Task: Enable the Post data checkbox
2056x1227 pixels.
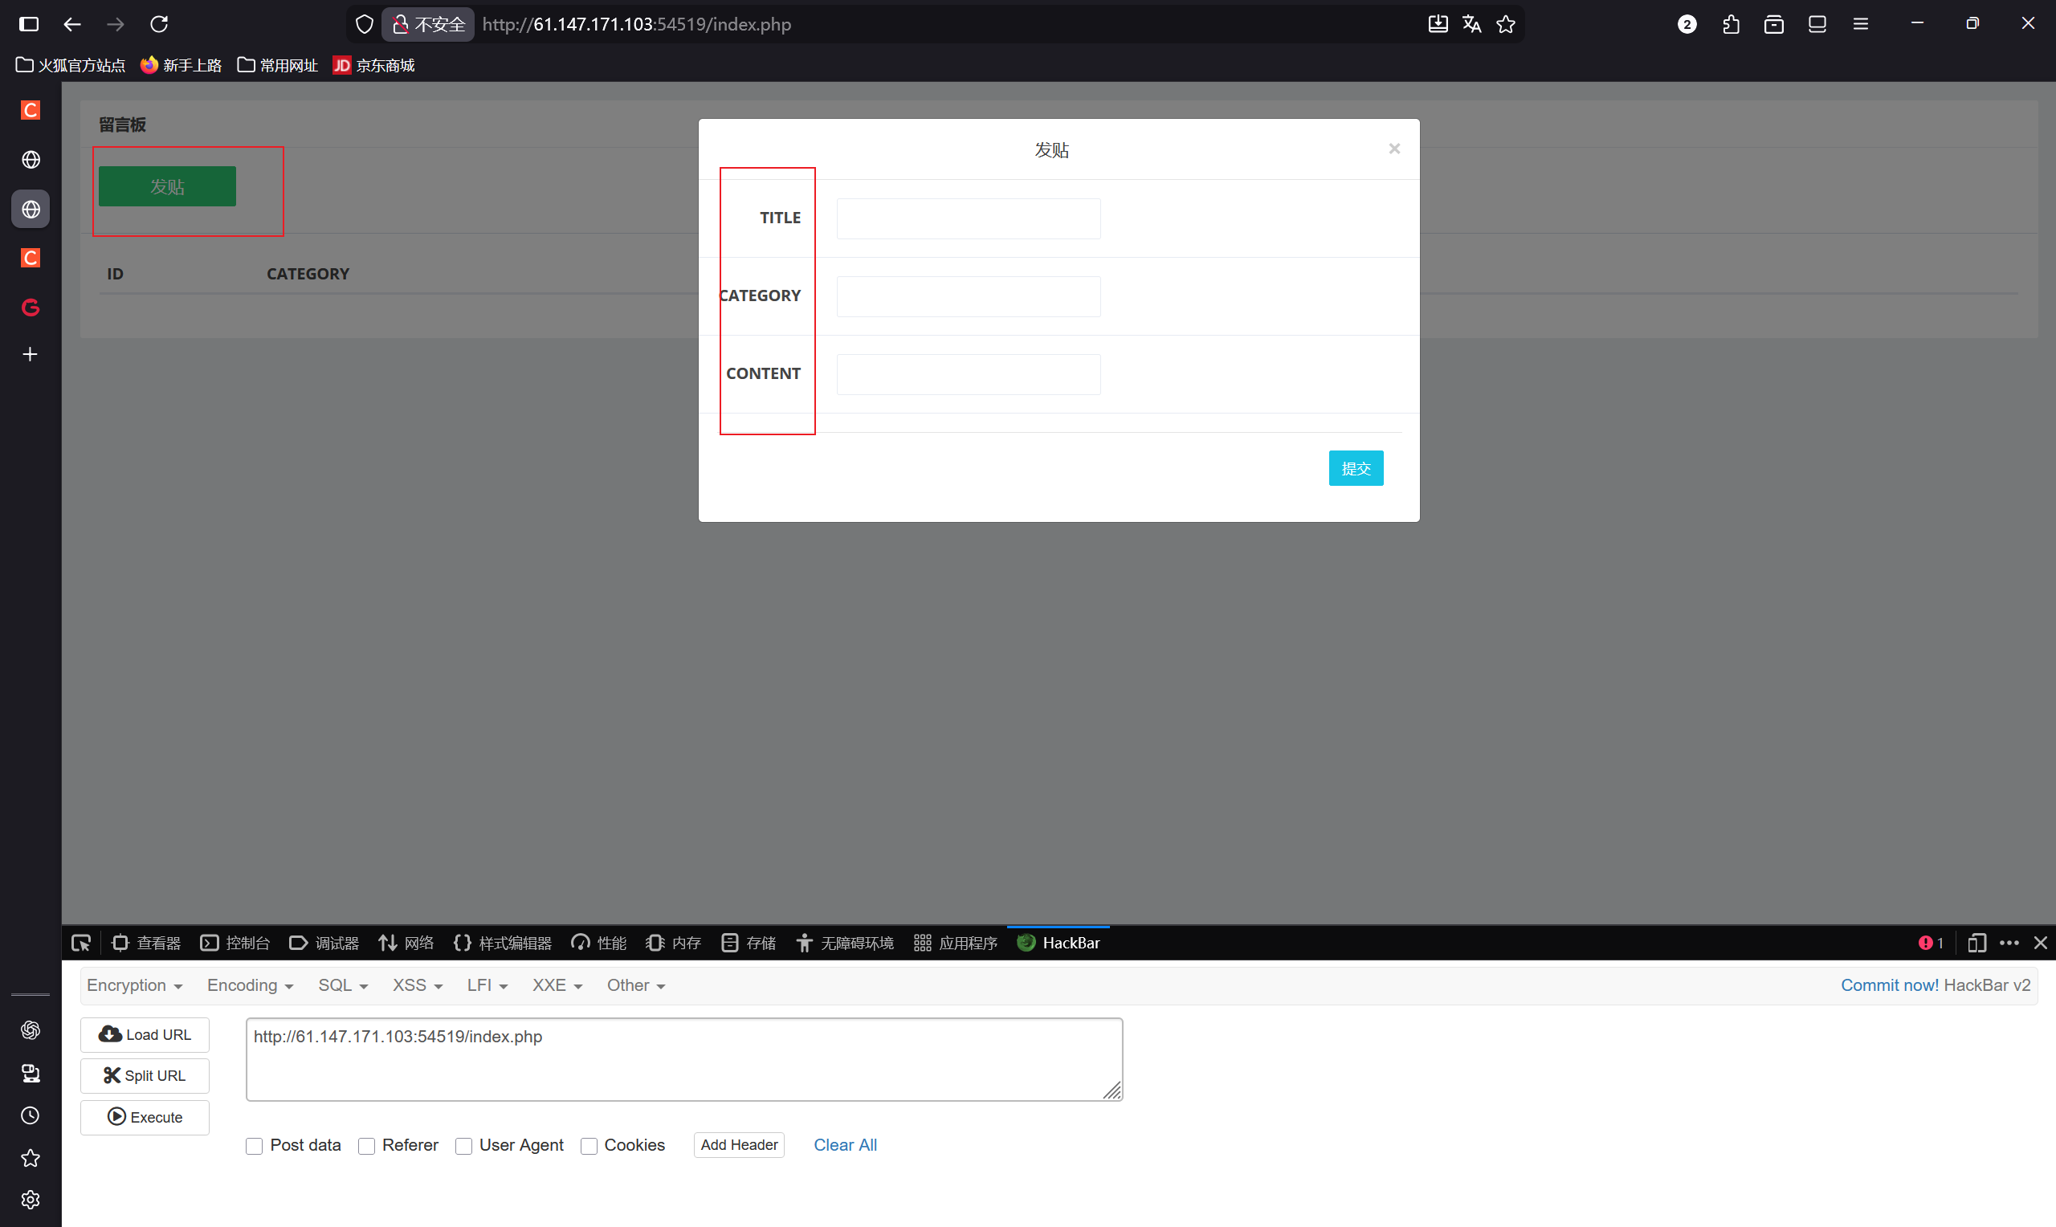Action: point(255,1146)
